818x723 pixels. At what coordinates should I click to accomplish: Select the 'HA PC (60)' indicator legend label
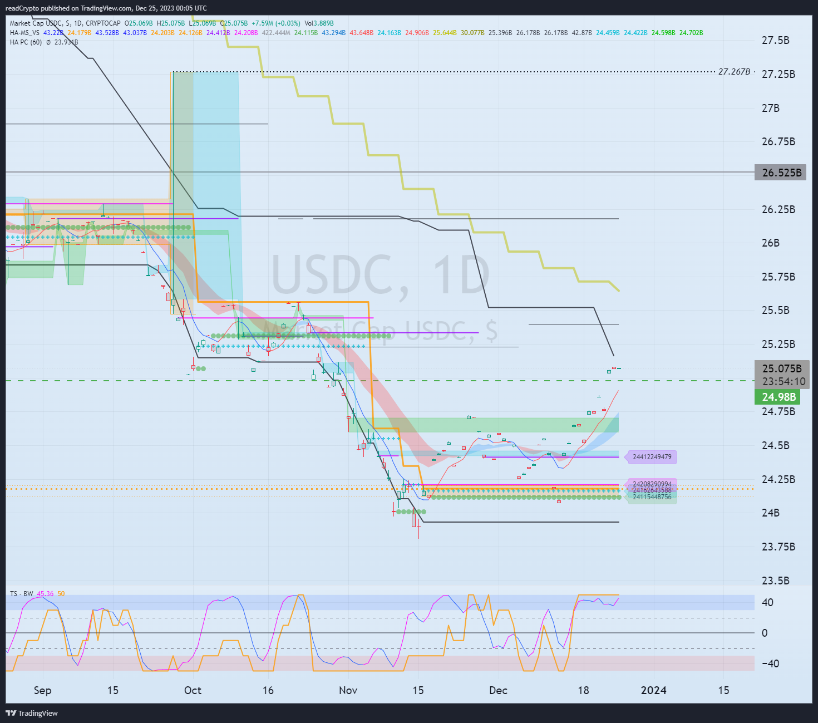(26, 42)
